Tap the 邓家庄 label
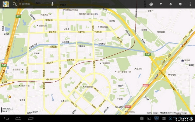Viewport: 195px width, 122px height. click(x=112, y=21)
